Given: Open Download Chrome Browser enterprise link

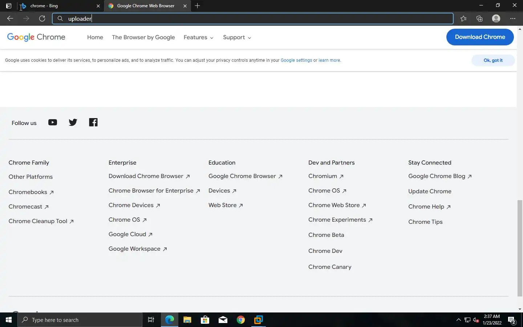Looking at the screenshot, I should (x=149, y=176).
